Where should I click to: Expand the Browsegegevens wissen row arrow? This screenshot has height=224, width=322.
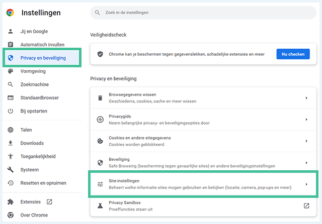click(x=306, y=98)
